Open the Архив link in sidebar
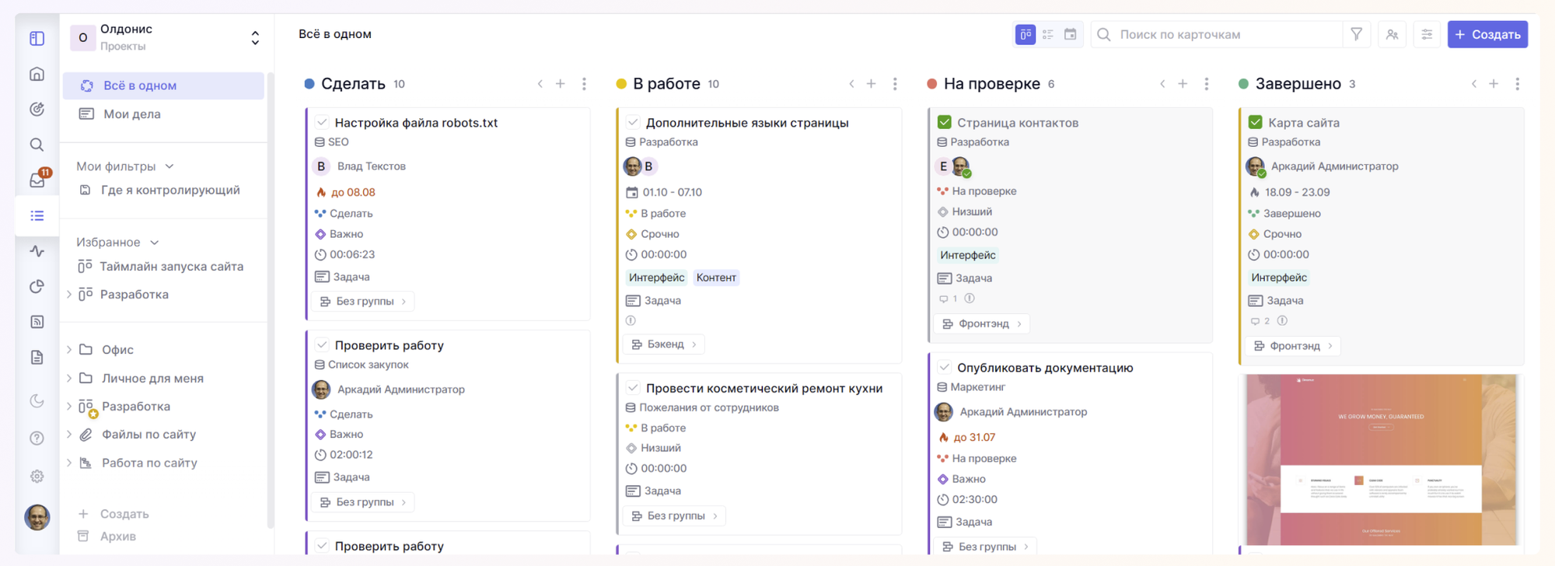1555x566 pixels. tap(117, 536)
